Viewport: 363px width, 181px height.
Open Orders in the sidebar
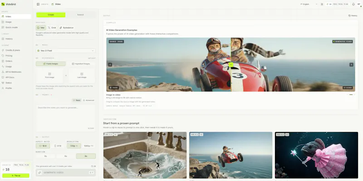coord(15,61)
